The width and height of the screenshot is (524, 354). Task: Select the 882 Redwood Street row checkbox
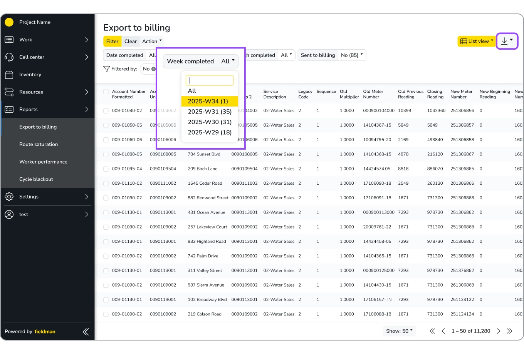106,198
